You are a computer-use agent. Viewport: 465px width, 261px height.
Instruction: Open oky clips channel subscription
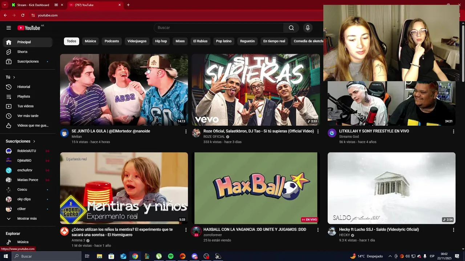(28, 199)
